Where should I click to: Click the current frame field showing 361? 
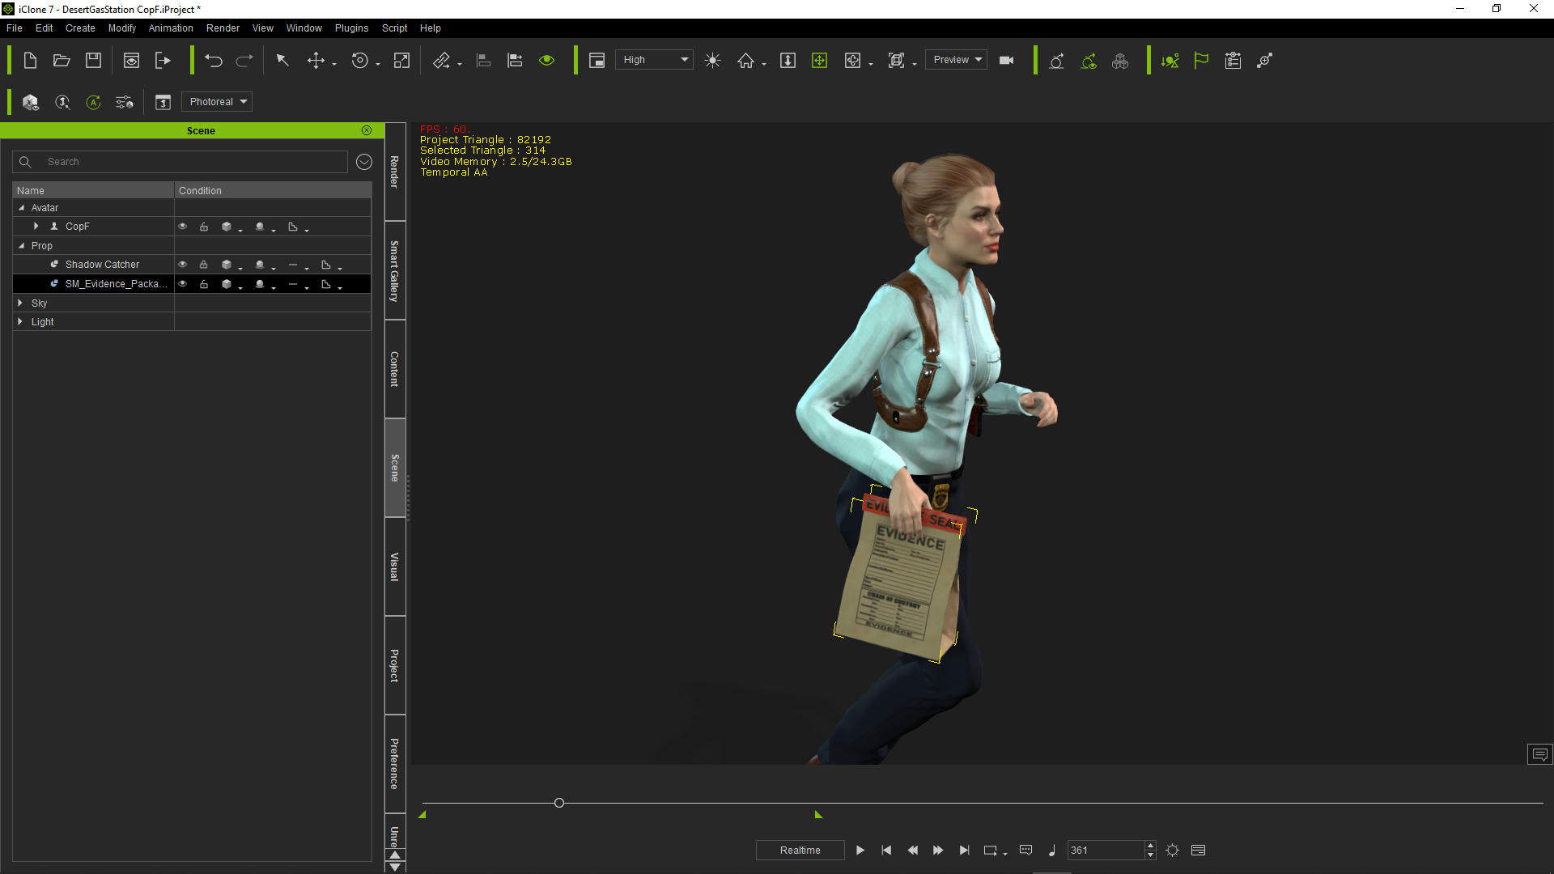(1106, 851)
